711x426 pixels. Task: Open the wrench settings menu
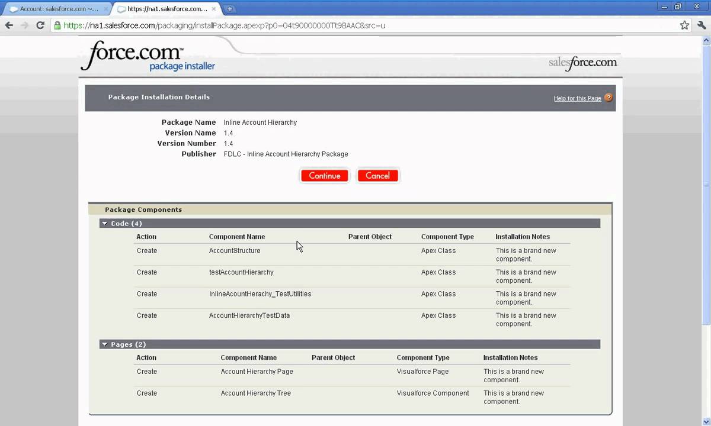coord(702,25)
